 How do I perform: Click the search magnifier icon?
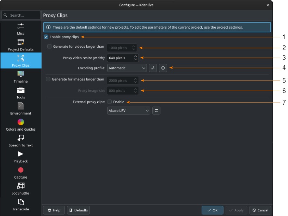click(6, 15)
